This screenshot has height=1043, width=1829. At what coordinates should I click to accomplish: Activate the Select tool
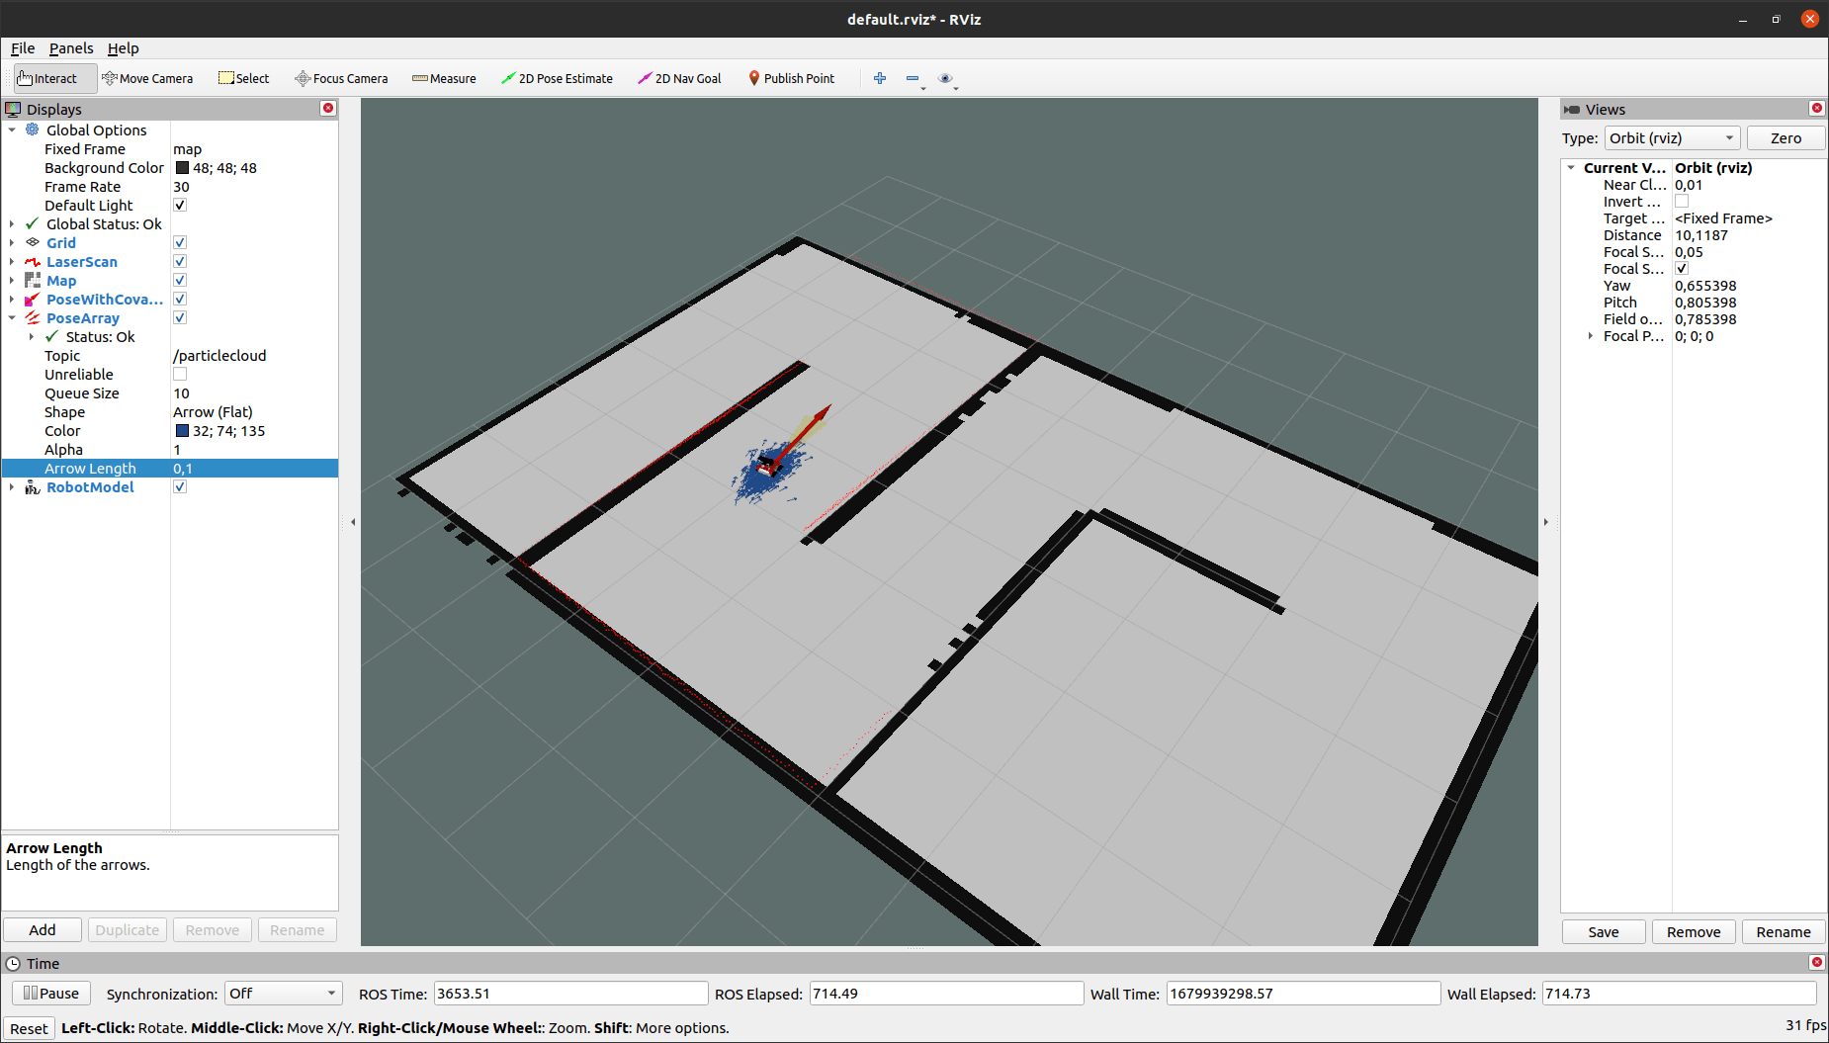[x=243, y=78]
